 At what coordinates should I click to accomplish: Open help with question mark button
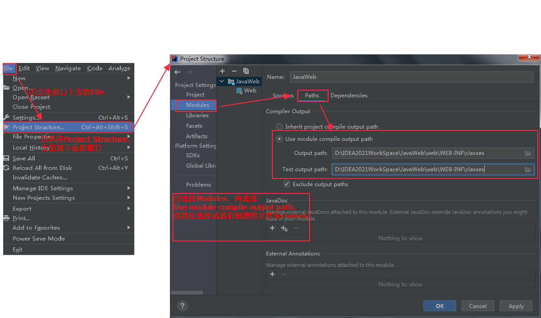[x=182, y=306]
